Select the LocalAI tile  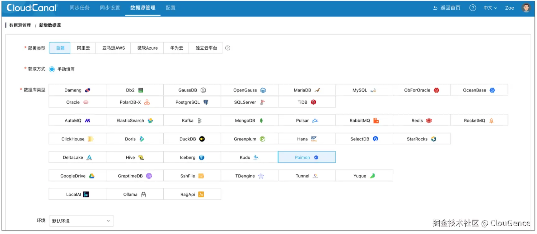[x=77, y=194]
